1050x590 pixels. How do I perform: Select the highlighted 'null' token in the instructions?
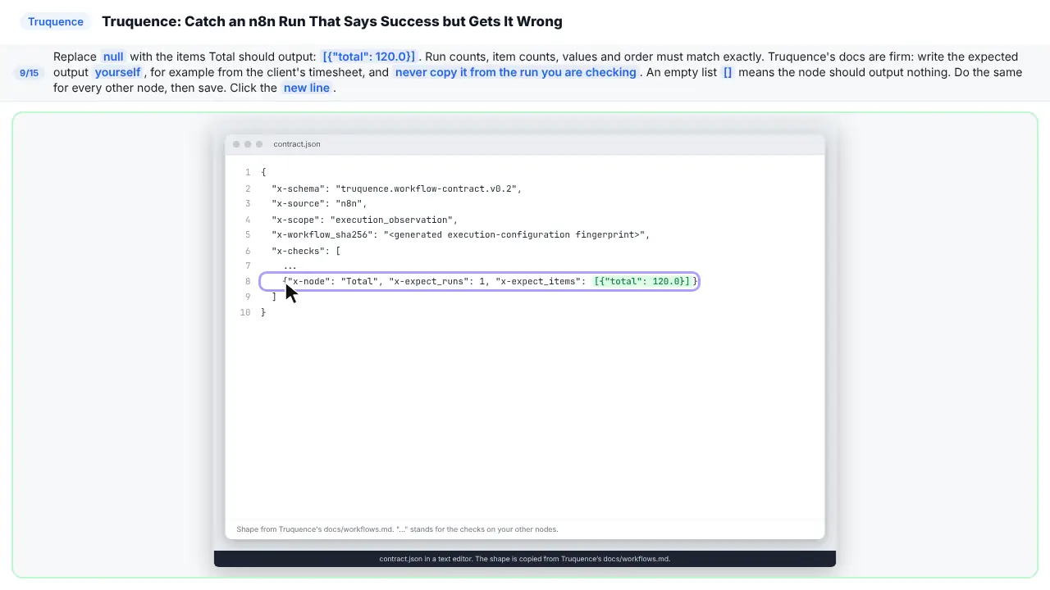coord(113,57)
